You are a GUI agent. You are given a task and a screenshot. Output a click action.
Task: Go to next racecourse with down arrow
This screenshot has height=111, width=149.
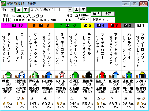tap(25, 10)
